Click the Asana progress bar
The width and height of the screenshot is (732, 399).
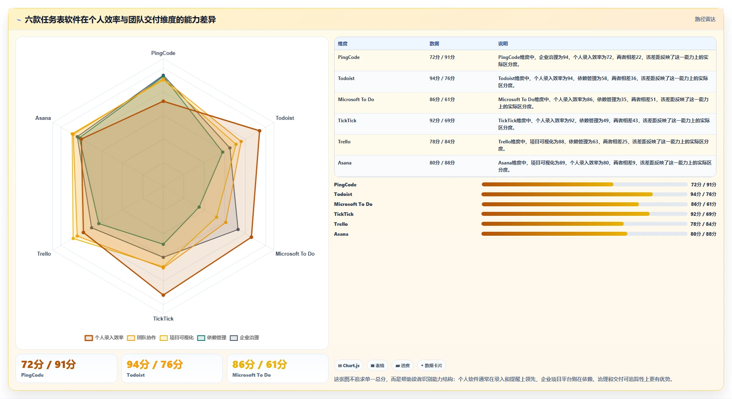tap(584, 234)
